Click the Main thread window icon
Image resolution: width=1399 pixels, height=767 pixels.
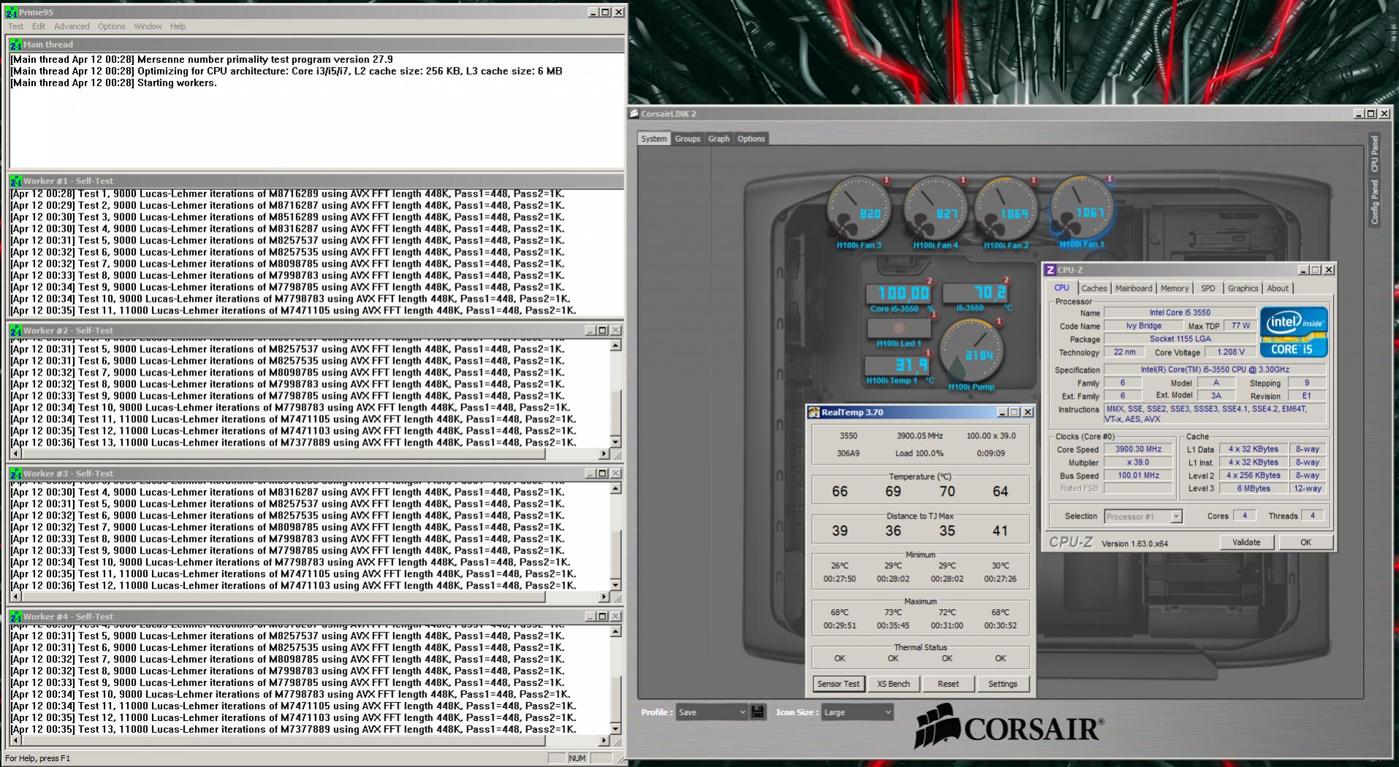[16, 45]
